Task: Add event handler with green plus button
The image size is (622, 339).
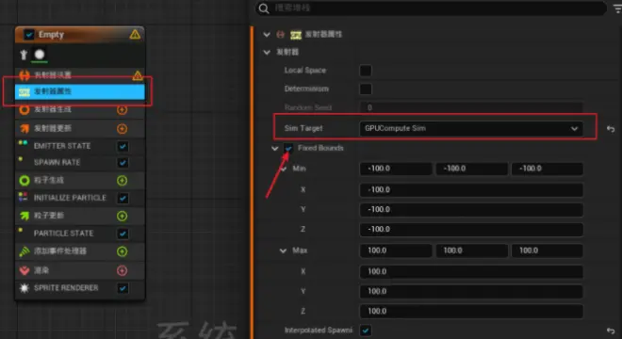Action: point(123,251)
